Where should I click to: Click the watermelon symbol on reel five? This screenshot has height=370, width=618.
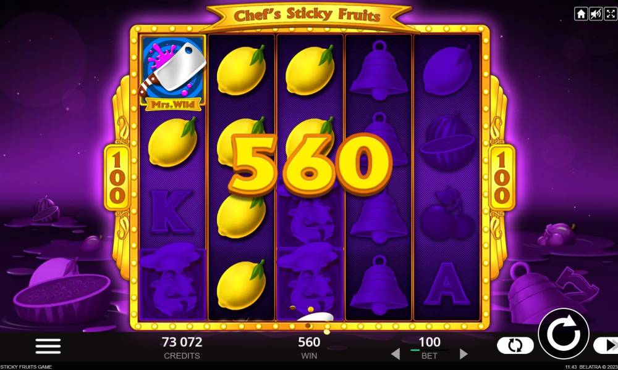(x=447, y=143)
